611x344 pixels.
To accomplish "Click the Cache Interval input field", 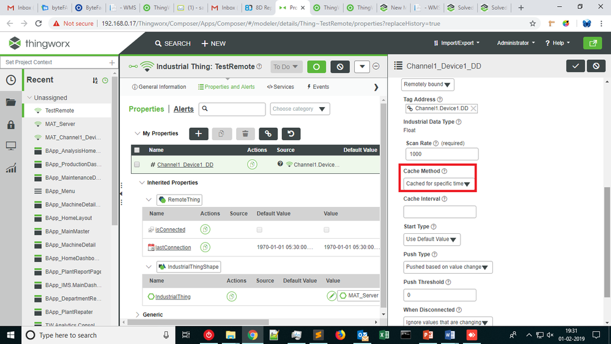I will [x=440, y=212].
